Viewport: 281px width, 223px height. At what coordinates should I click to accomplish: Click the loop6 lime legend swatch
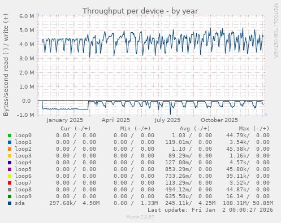point(10,176)
